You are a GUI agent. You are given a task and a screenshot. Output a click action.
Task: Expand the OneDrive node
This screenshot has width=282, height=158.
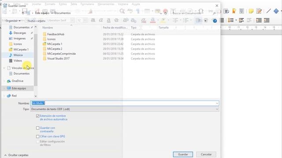tap(4, 81)
